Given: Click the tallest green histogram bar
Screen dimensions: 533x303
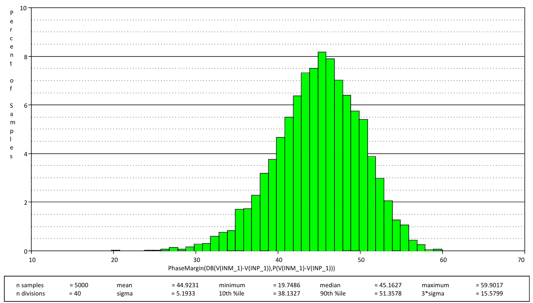Looking at the screenshot, I should click(322, 151).
